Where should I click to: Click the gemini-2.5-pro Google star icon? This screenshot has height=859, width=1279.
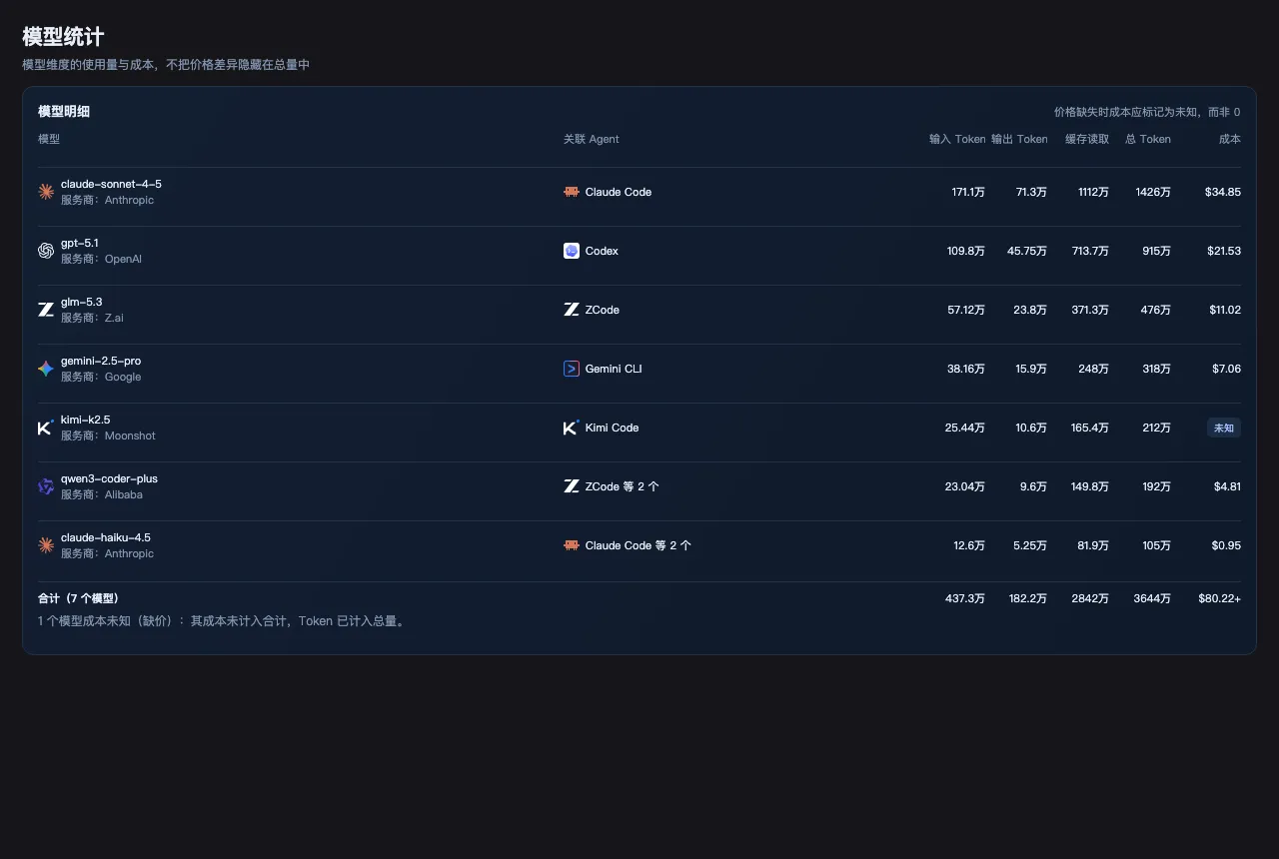[x=46, y=369]
